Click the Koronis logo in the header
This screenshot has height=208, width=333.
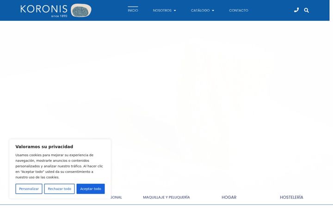(x=56, y=10)
